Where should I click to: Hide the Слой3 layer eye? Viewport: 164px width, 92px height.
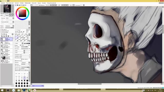click(2, 46)
